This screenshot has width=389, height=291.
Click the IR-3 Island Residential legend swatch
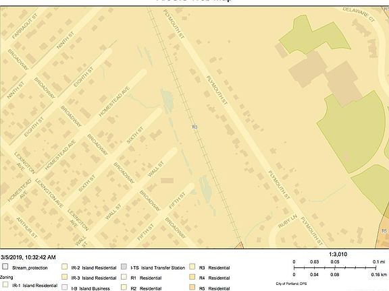click(x=65, y=277)
